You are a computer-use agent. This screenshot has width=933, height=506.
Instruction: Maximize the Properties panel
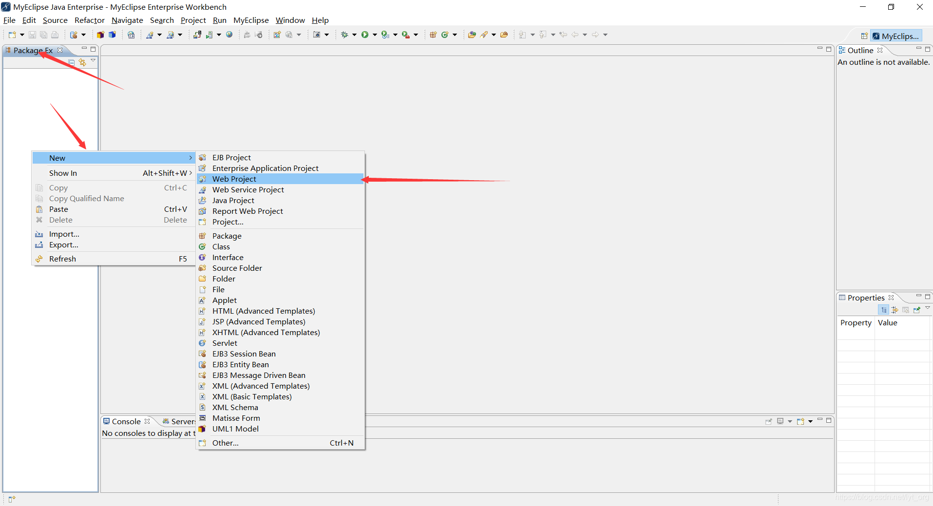pos(928,296)
